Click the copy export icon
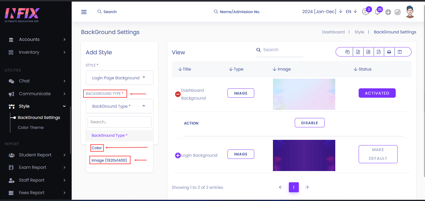Image resolution: width=425 pixels, height=201 pixels. click(347, 52)
